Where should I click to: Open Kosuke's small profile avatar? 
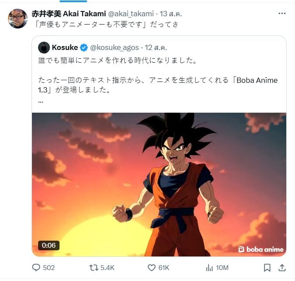point(44,47)
